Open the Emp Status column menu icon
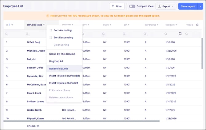This screenshot has height=130, width=206. (x=158, y=25)
